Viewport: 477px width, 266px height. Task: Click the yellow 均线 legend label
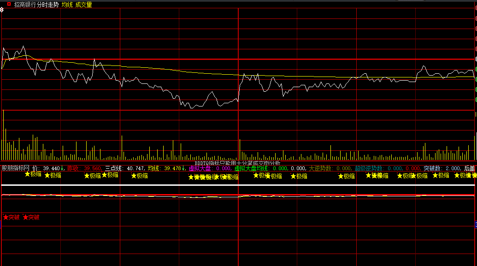point(67,5)
